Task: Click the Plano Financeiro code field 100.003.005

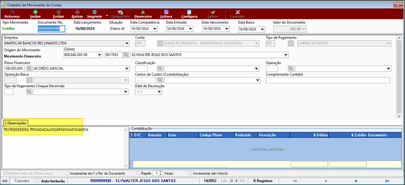Action: coord(14,69)
